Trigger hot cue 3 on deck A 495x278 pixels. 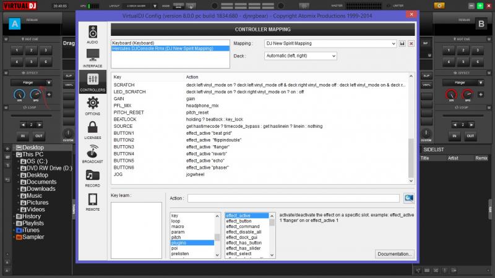(x=45, y=50)
